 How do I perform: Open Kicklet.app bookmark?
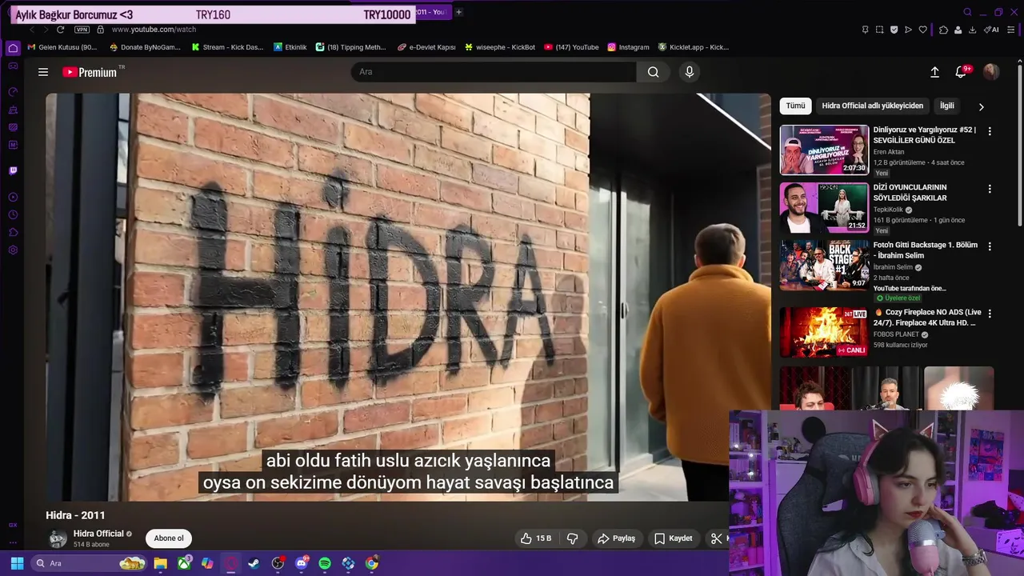point(694,47)
